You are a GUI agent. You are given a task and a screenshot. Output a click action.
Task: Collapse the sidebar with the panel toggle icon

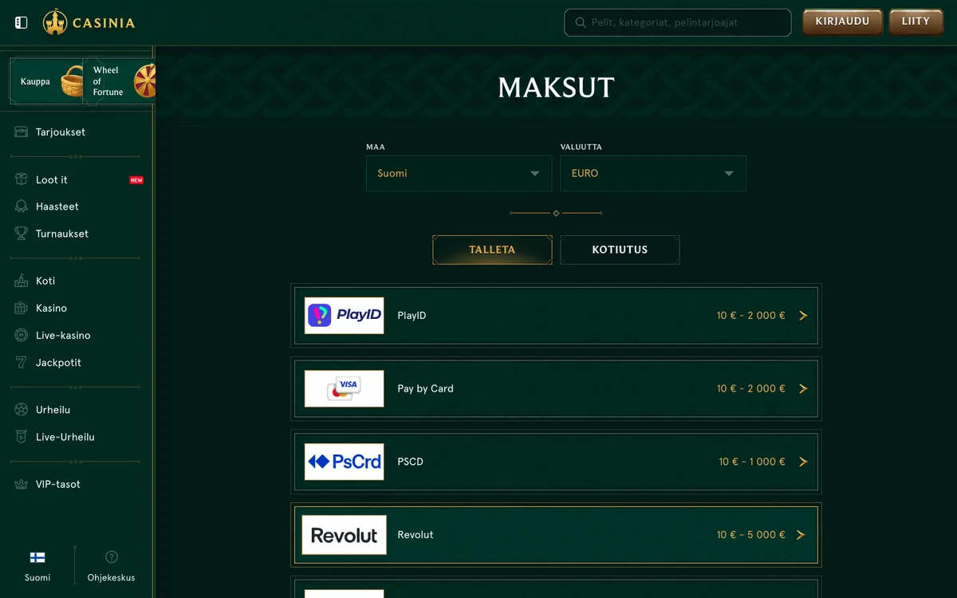coord(22,22)
